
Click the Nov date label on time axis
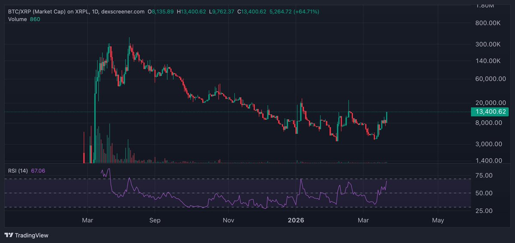coord(229,220)
